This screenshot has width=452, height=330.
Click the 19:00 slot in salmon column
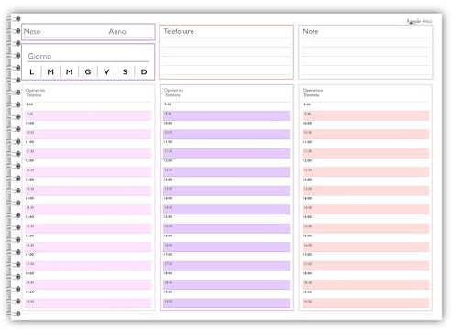(x=366, y=294)
